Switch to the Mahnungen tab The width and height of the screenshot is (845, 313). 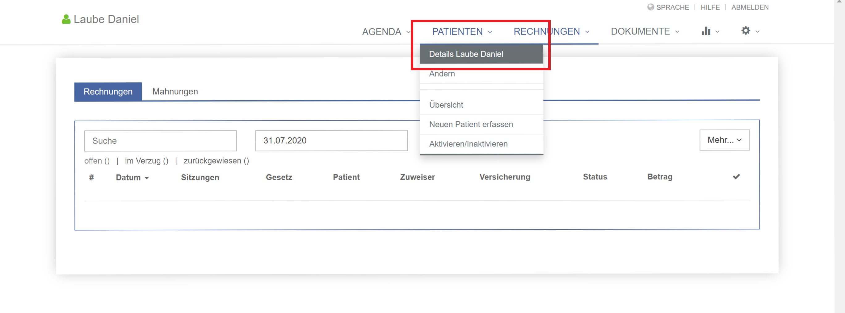175,92
